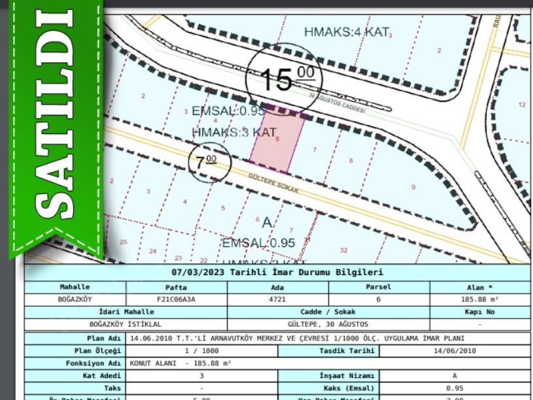Click the zone letter A on map
Viewport: 533px width, 400px height.
pyautogui.click(x=266, y=223)
